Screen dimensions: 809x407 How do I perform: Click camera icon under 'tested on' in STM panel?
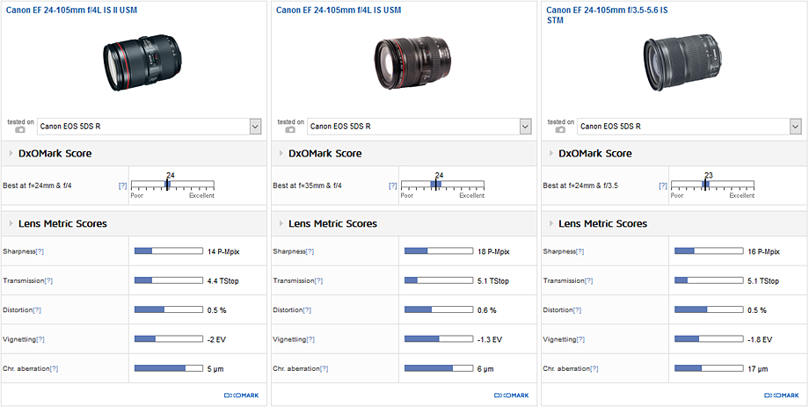click(x=561, y=130)
